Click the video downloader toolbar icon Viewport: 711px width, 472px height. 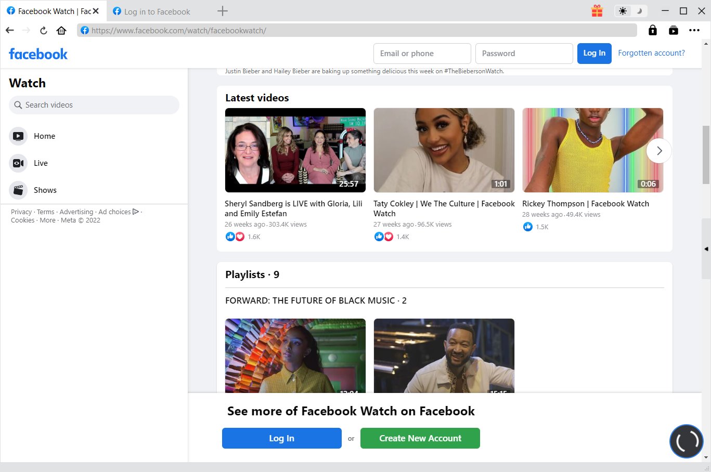point(673,31)
